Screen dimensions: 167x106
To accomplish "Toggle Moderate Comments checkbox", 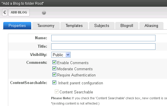I will coord(54,69).
